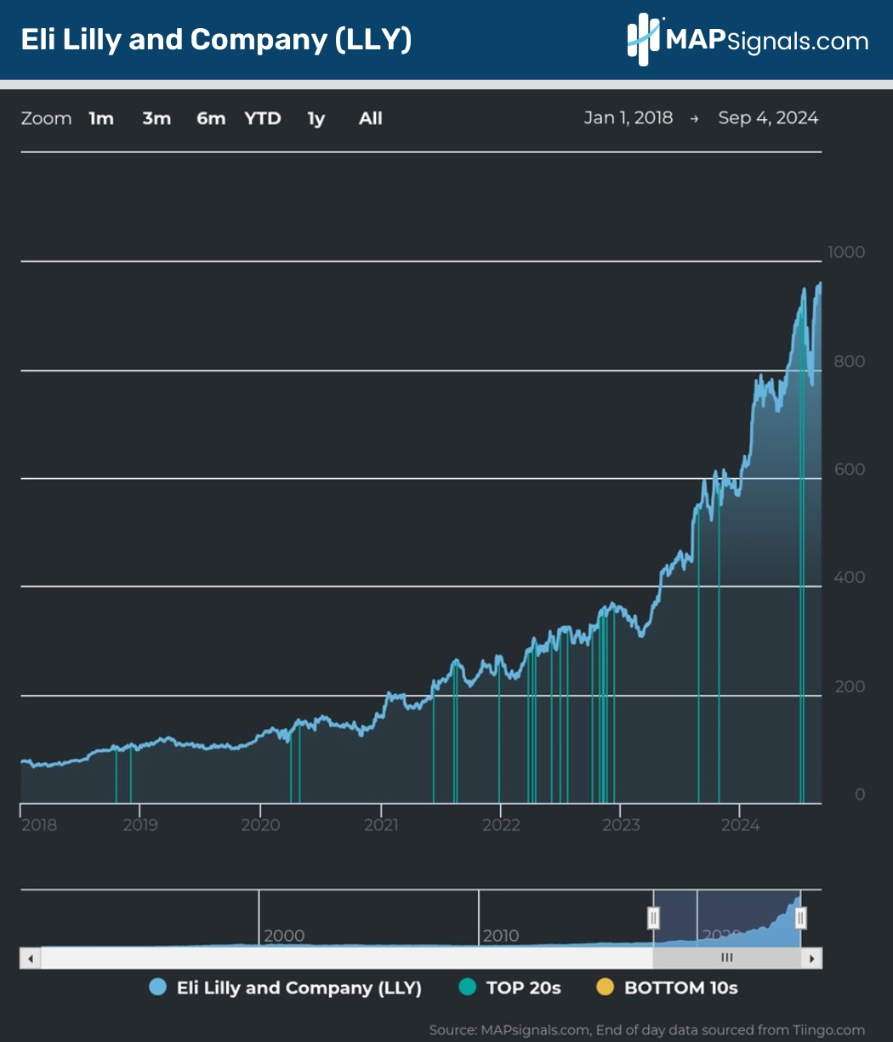Click the 800 y-axis label

pyautogui.click(x=850, y=361)
